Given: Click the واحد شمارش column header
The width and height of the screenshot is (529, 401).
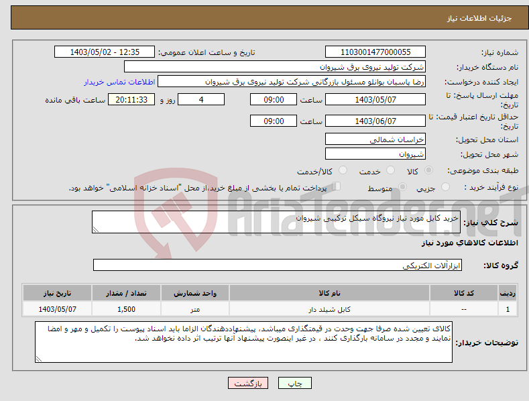Looking at the screenshot, I should [x=195, y=293].
